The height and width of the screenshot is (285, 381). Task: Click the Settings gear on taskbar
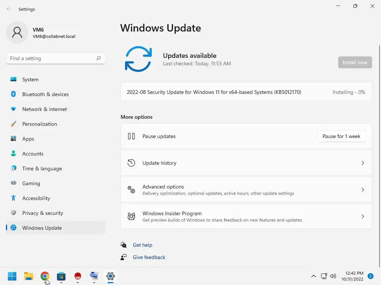tap(110, 276)
